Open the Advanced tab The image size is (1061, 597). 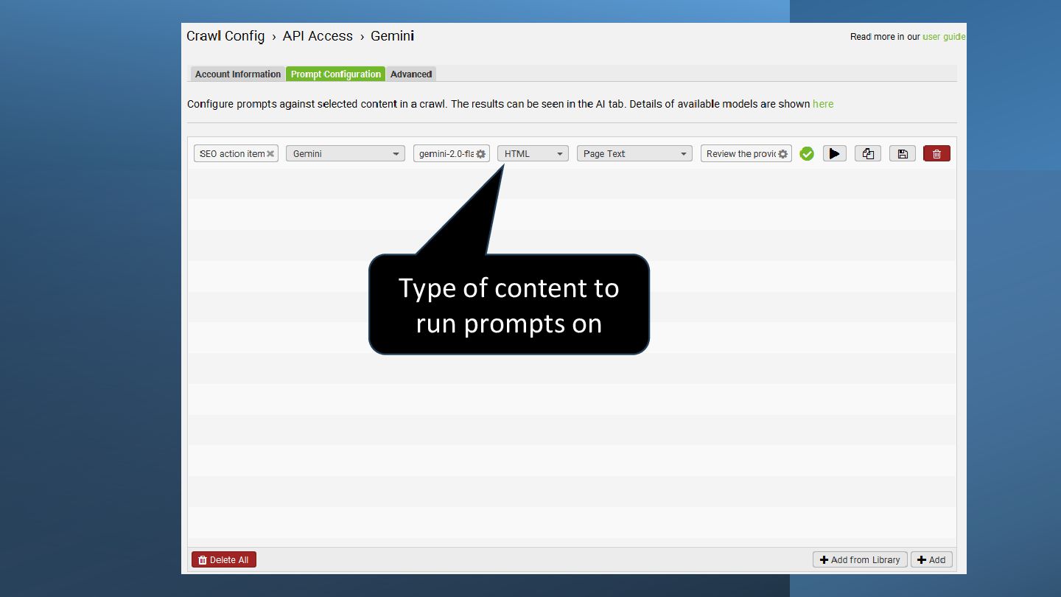(x=411, y=74)
